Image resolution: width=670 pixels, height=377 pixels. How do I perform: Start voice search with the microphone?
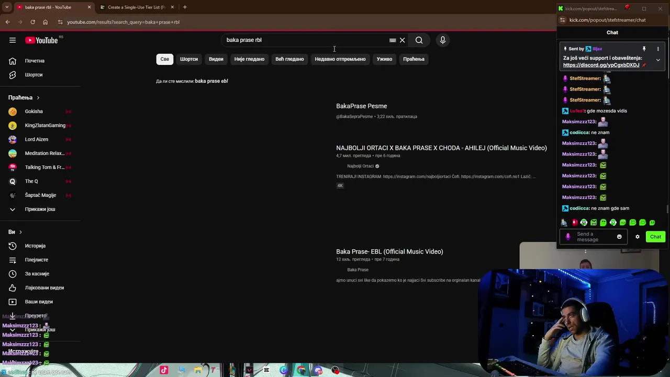tap(443, 40)
